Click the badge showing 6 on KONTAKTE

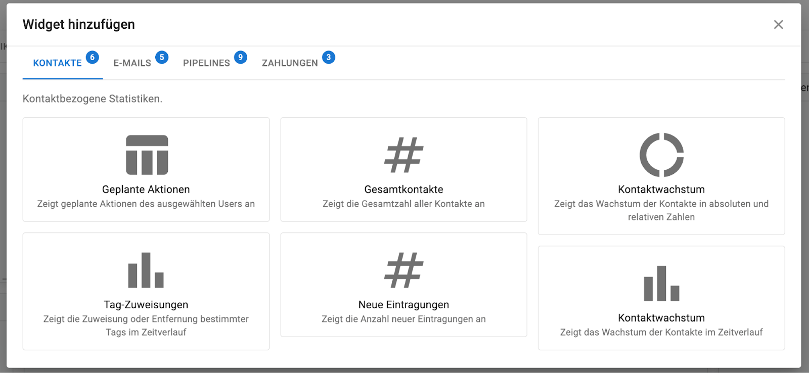pos(92,57)
